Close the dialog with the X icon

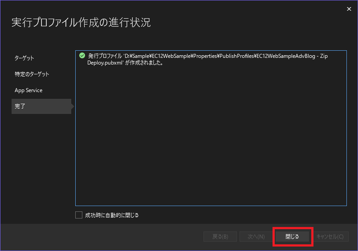click(349, 9)
